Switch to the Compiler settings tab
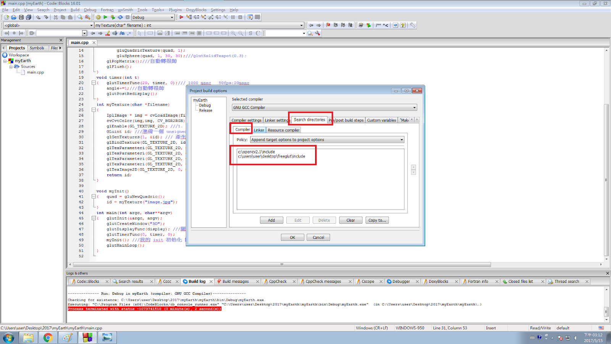The width and height of the screenshot is (611, 344). (246, 120)
